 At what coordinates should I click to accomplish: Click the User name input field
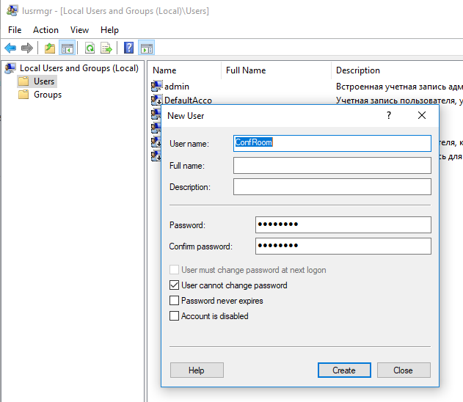click(x=332, y=144)
